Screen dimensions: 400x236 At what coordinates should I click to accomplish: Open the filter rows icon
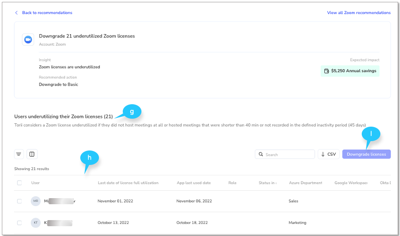pyautogui.click(x=19, y=154)
